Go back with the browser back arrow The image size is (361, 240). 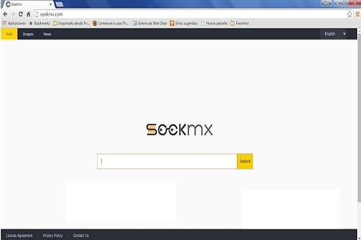5,14
